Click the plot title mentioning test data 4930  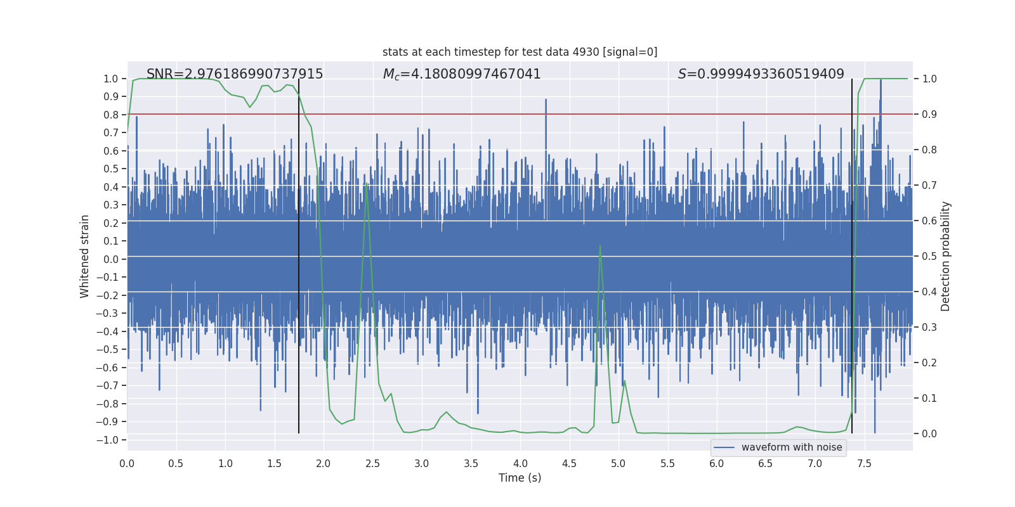click(x=520, y=52)
